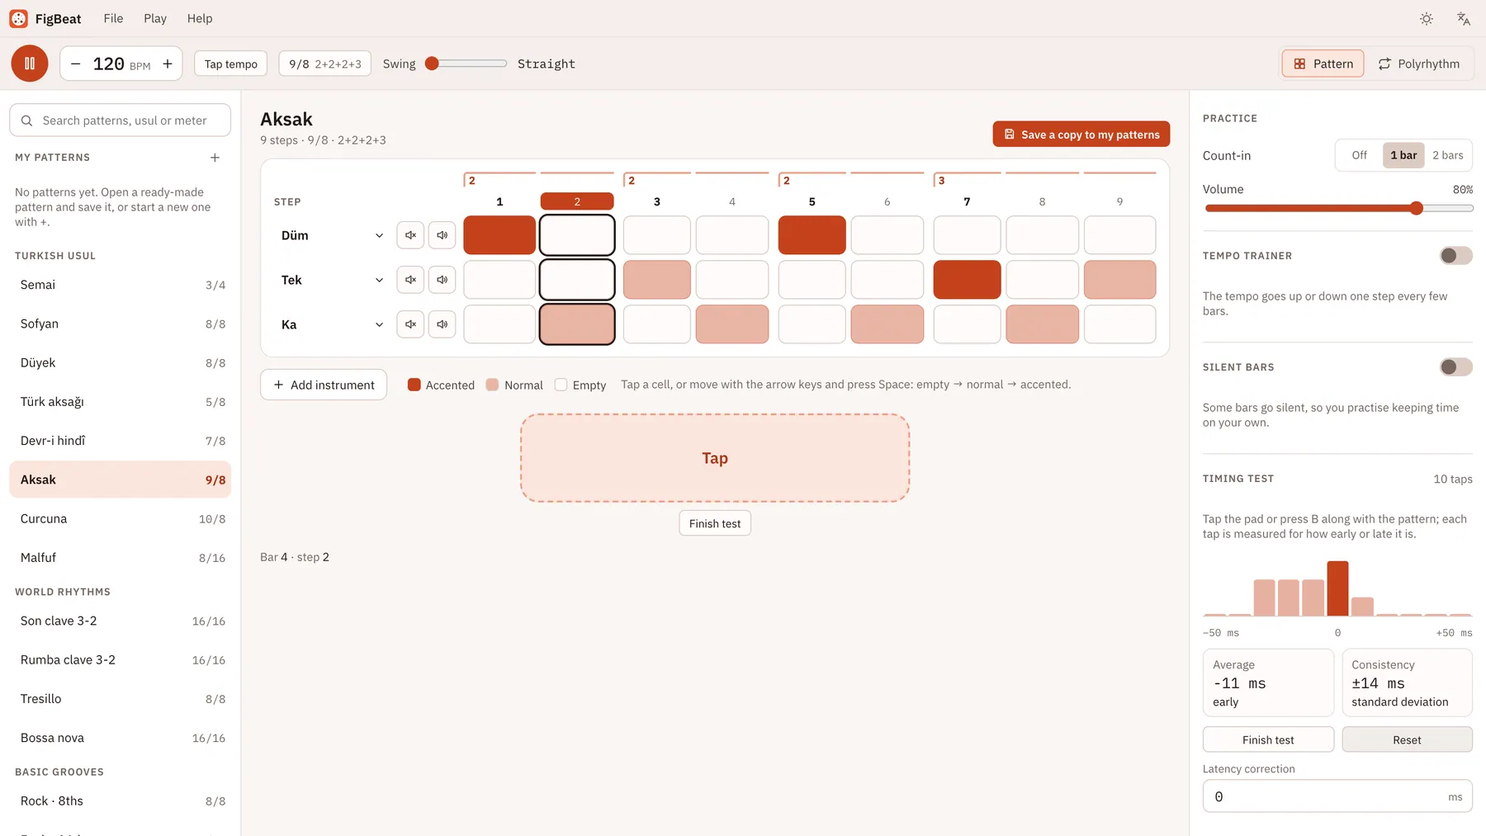Select the Son clave 3-2 pattern
Viewport: 1486px width, 836px height.
[121, 621]
